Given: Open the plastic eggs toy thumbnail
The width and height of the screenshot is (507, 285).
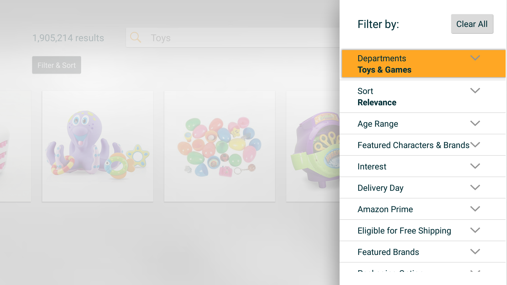Looking at the screenshot, I should 219,146.
